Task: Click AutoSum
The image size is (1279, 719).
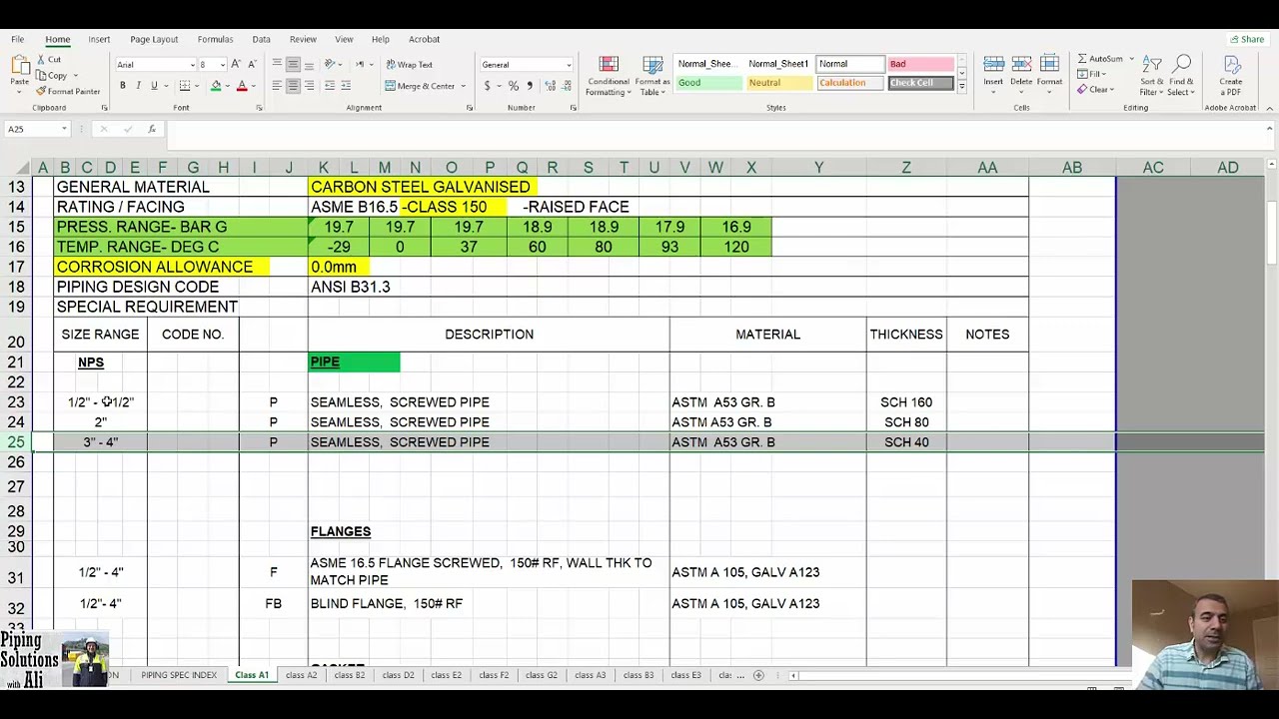Action: (1101, 59)
